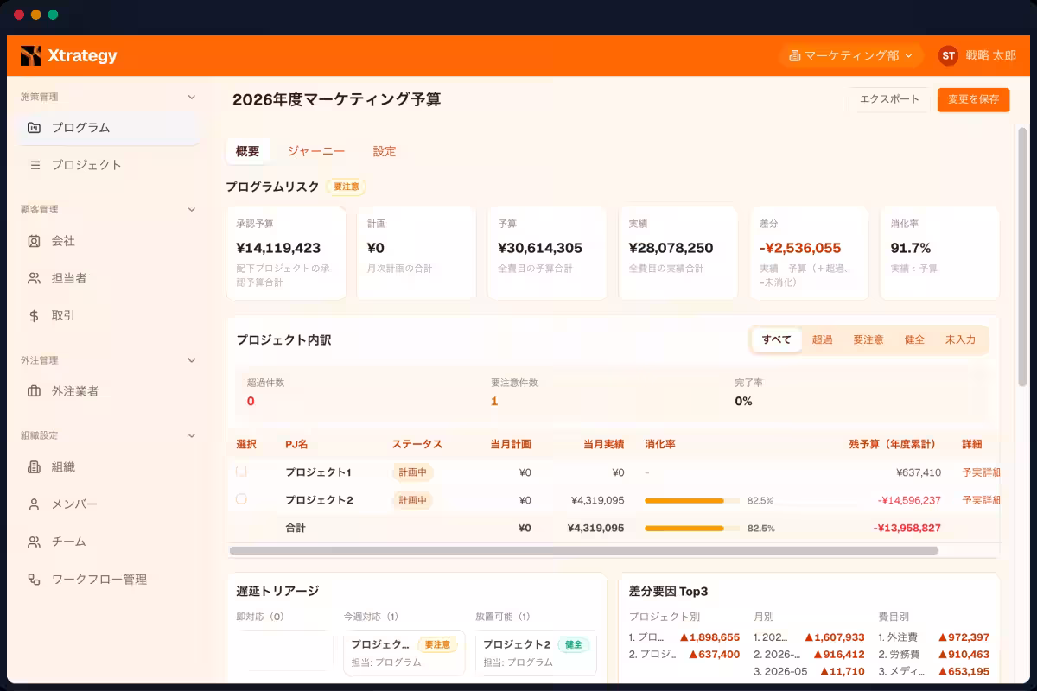Click 戦略 太郎 user name
Image resolution: width=1037 pixels, height=691 pixels.
click(x=990, y=56)
